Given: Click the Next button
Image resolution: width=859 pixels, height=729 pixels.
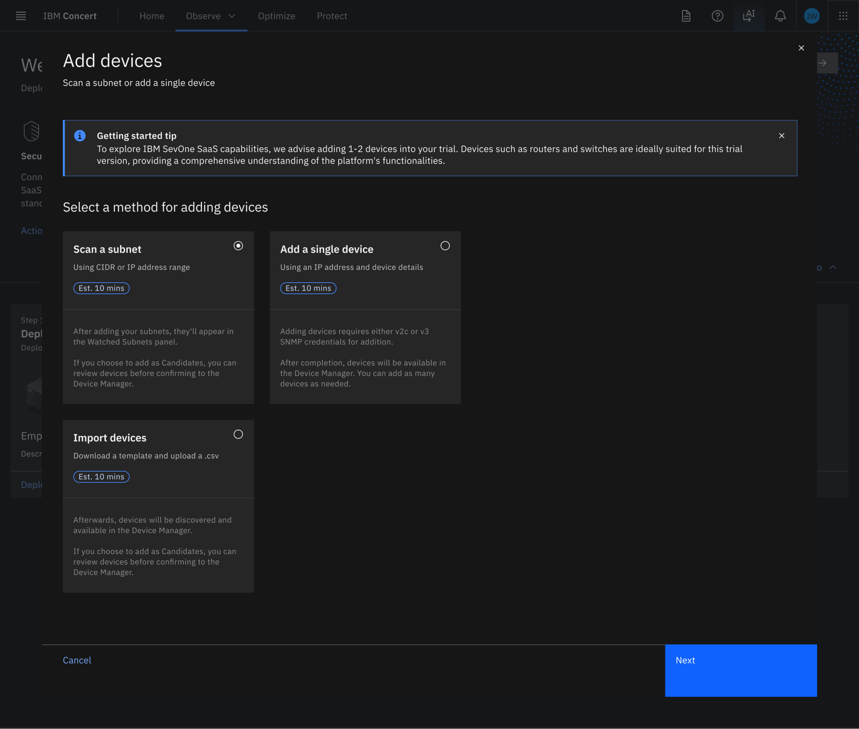Looking at the screenshot, I should (x=741, y=670).
